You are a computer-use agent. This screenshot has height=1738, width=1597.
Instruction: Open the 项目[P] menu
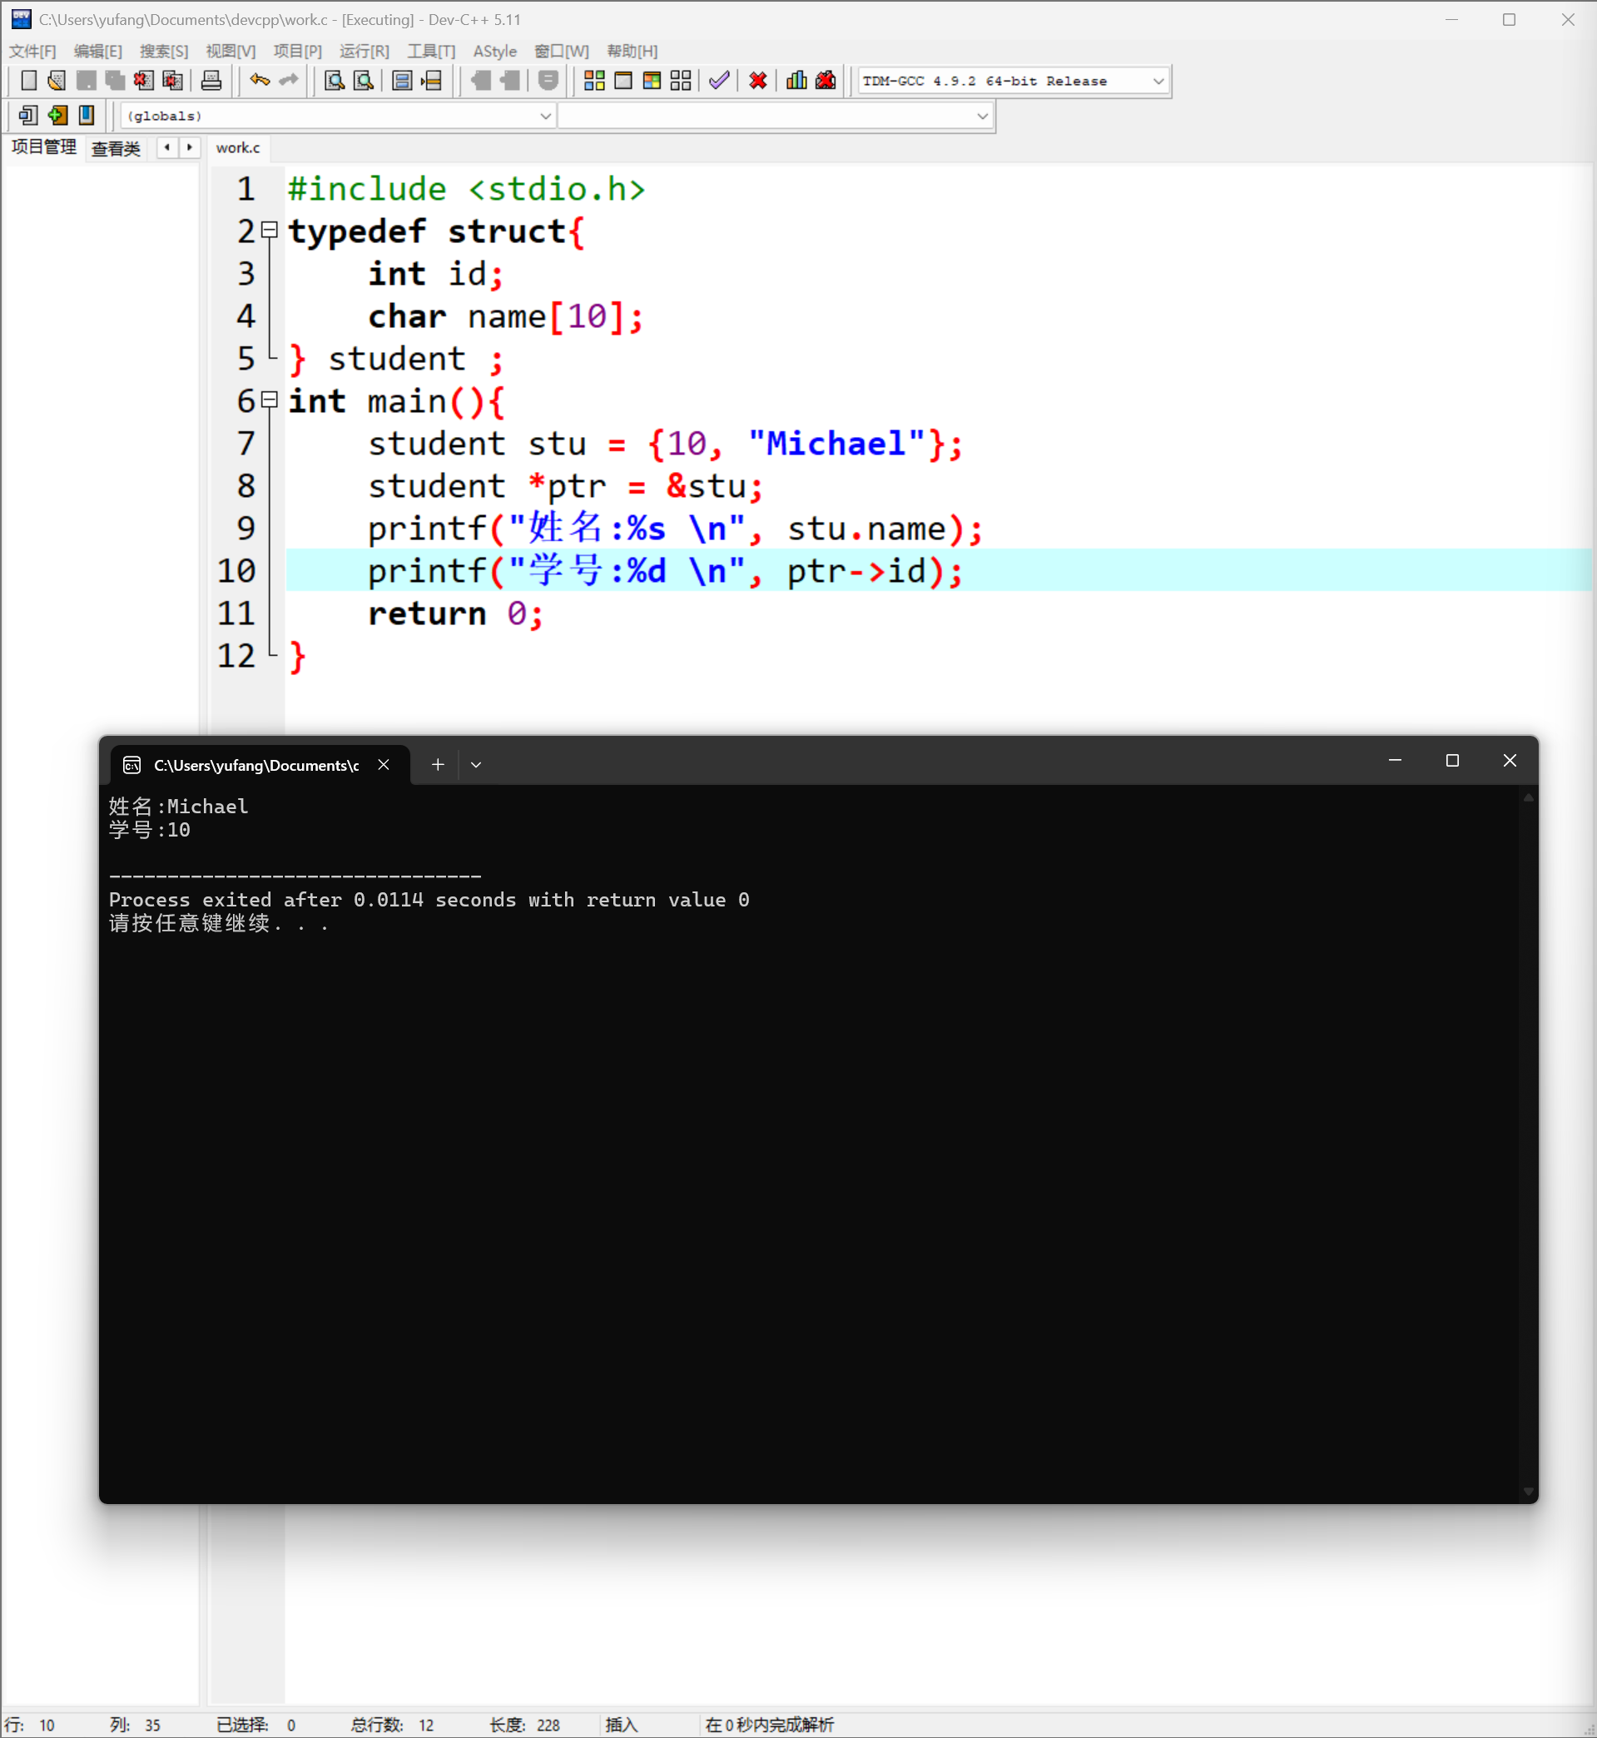pos(298,51)
